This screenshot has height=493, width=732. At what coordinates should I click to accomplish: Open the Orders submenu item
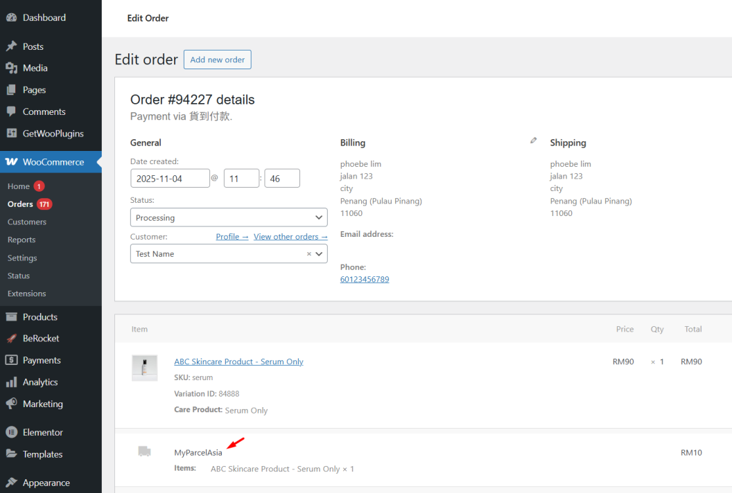20,204
